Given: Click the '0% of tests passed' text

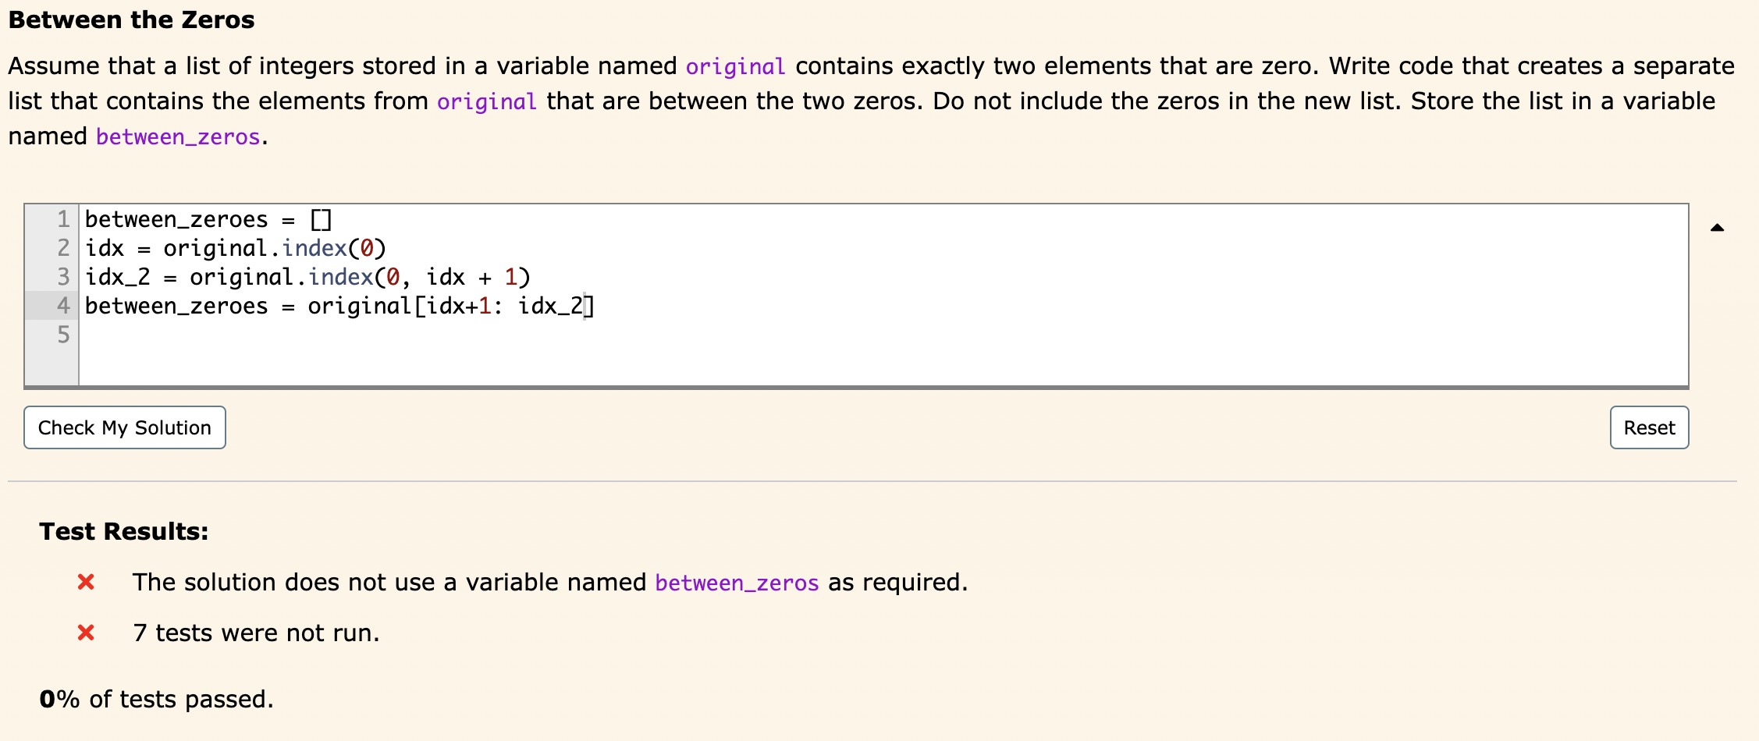Looking at the screenshot, I should click(x=156, y=699).
